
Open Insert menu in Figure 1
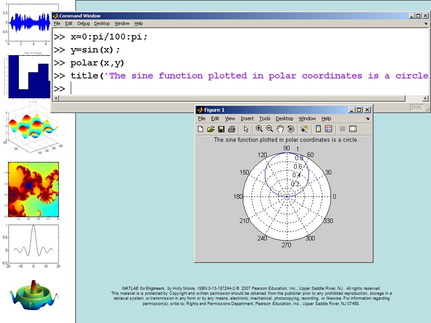(x=247, y=118)
